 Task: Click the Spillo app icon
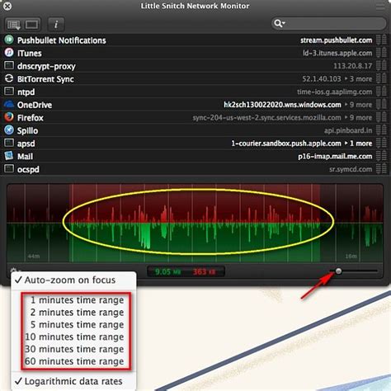tap(9, 130)
